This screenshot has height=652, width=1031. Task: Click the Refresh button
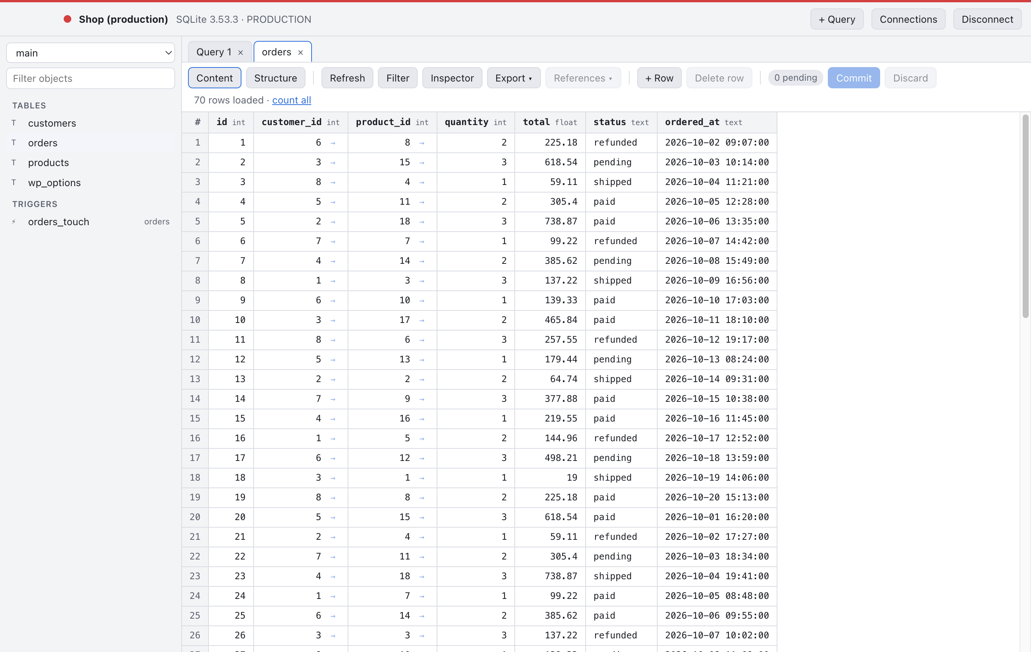click(347, 78)
